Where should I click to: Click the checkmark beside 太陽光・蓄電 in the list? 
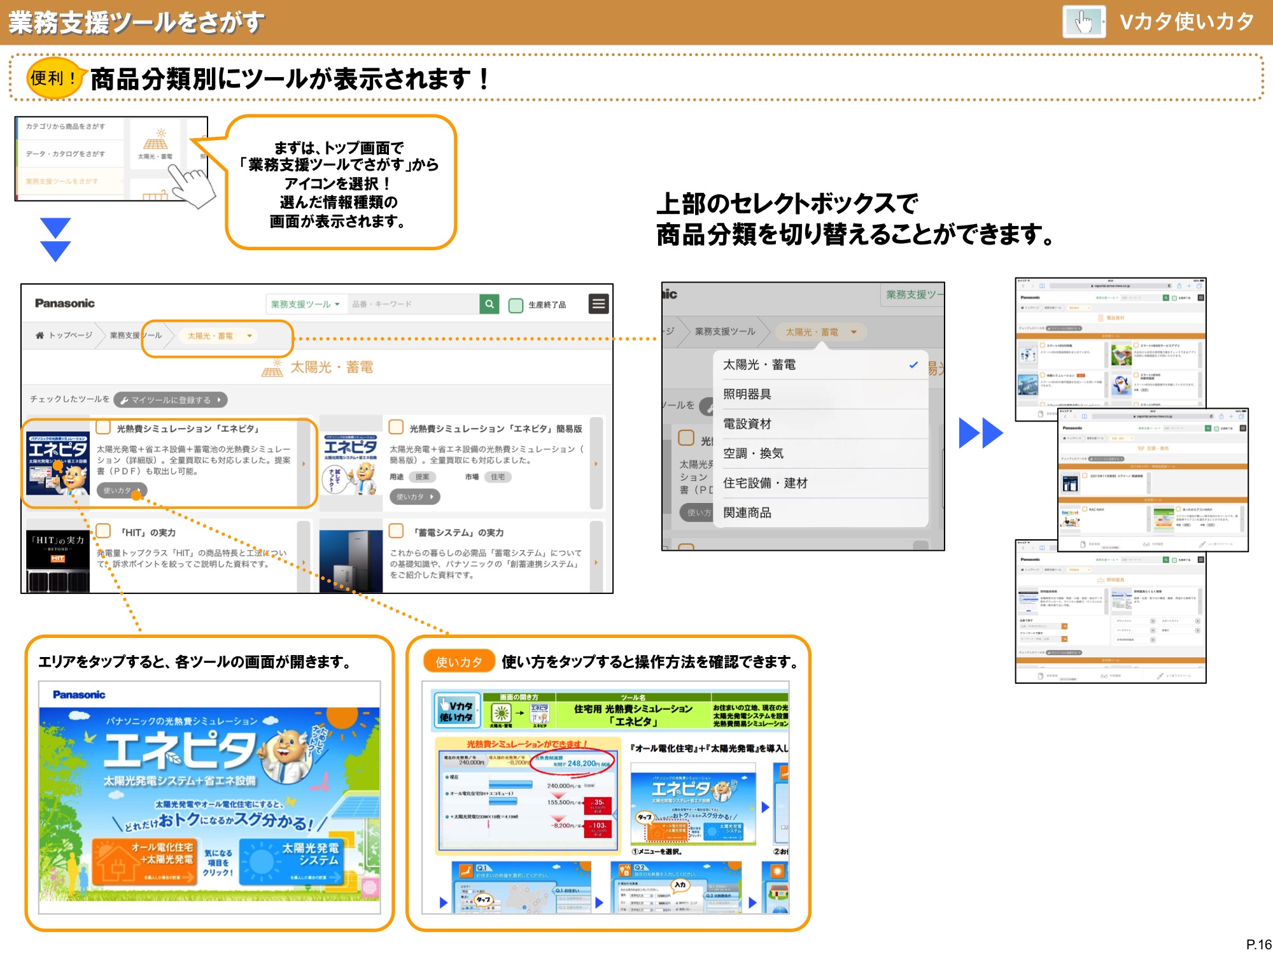(913, 364)
